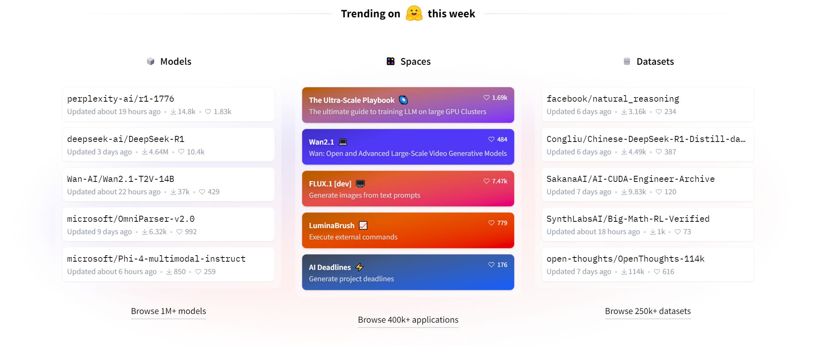Click download icon on perplexity-ai/r1-1776 card
816x346 pixels.
173,112
